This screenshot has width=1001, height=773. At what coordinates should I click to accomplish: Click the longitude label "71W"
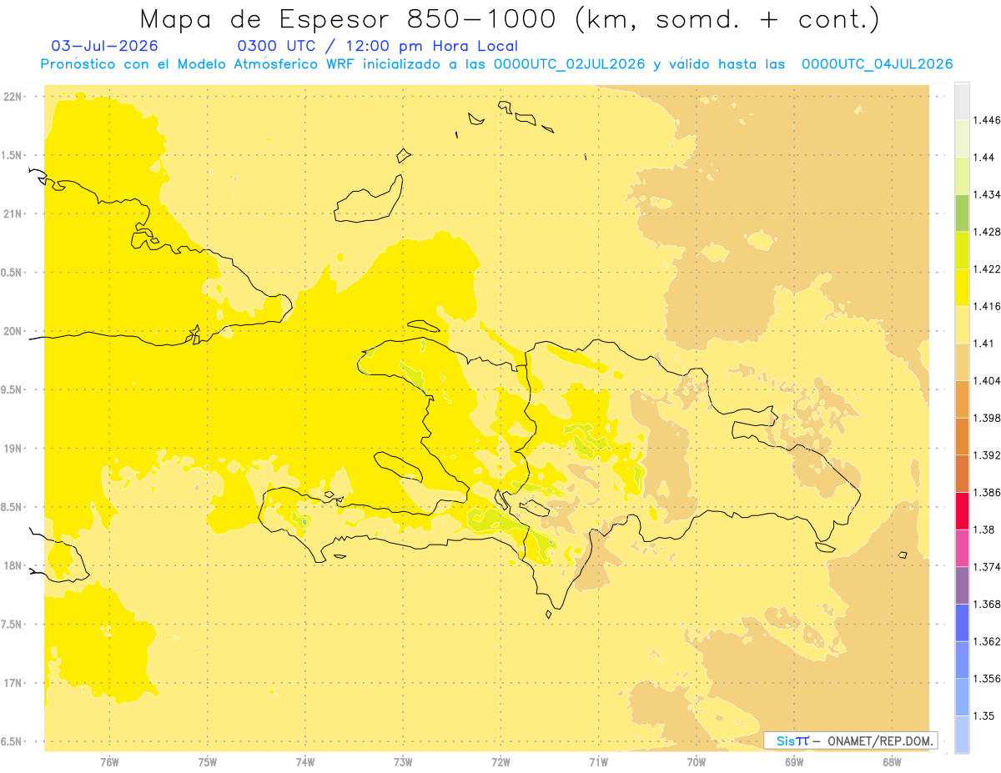click(x=598, y=762)
